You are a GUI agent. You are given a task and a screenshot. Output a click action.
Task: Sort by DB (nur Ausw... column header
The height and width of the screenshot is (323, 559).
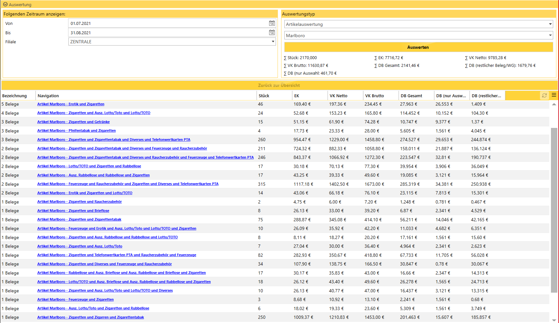[x=452, y=96]
